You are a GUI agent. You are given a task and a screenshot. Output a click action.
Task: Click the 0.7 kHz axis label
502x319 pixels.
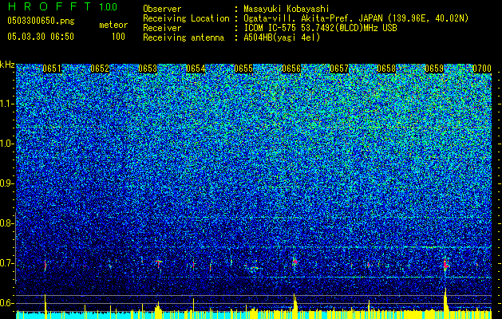click(x=6, y=263)
